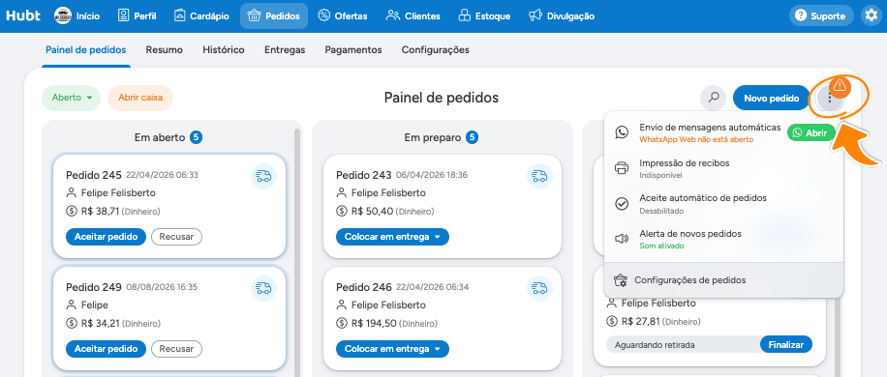Accept Pedido 249 with Aceitar pedido
Image resolution: width=887 pixels, height=377 pixels.
pyautogui.click(x=106, y=349)
